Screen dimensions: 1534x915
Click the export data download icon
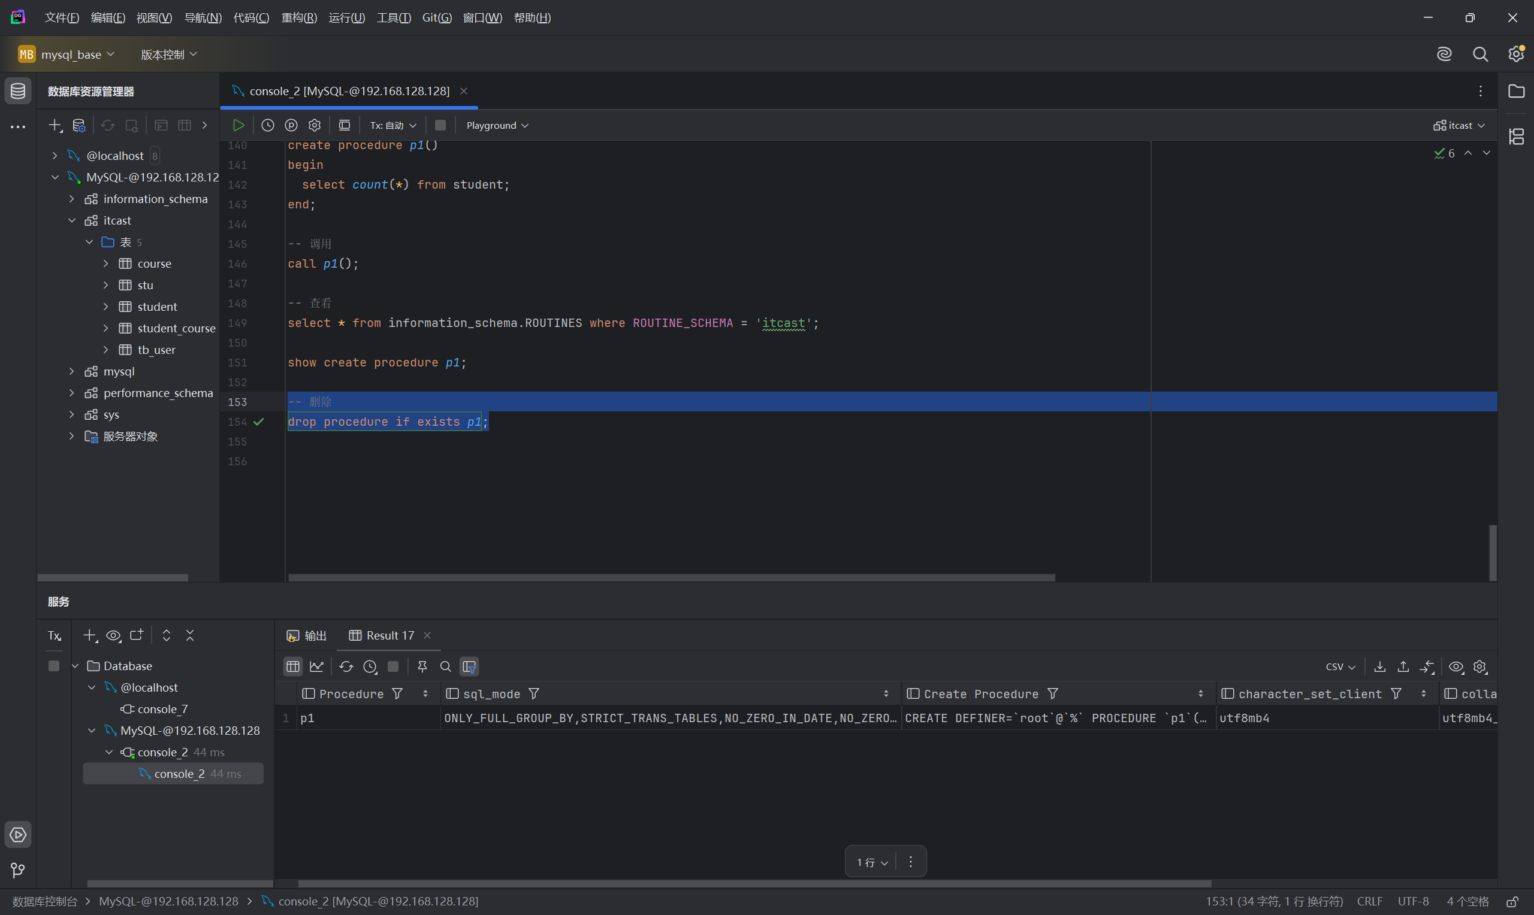coord(1380,666)
